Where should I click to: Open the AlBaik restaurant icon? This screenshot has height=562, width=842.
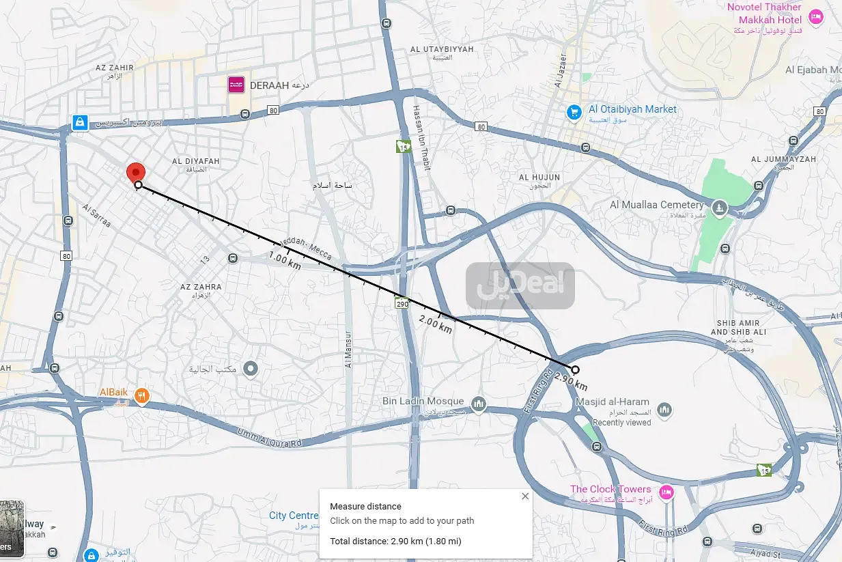coord(142,395)
